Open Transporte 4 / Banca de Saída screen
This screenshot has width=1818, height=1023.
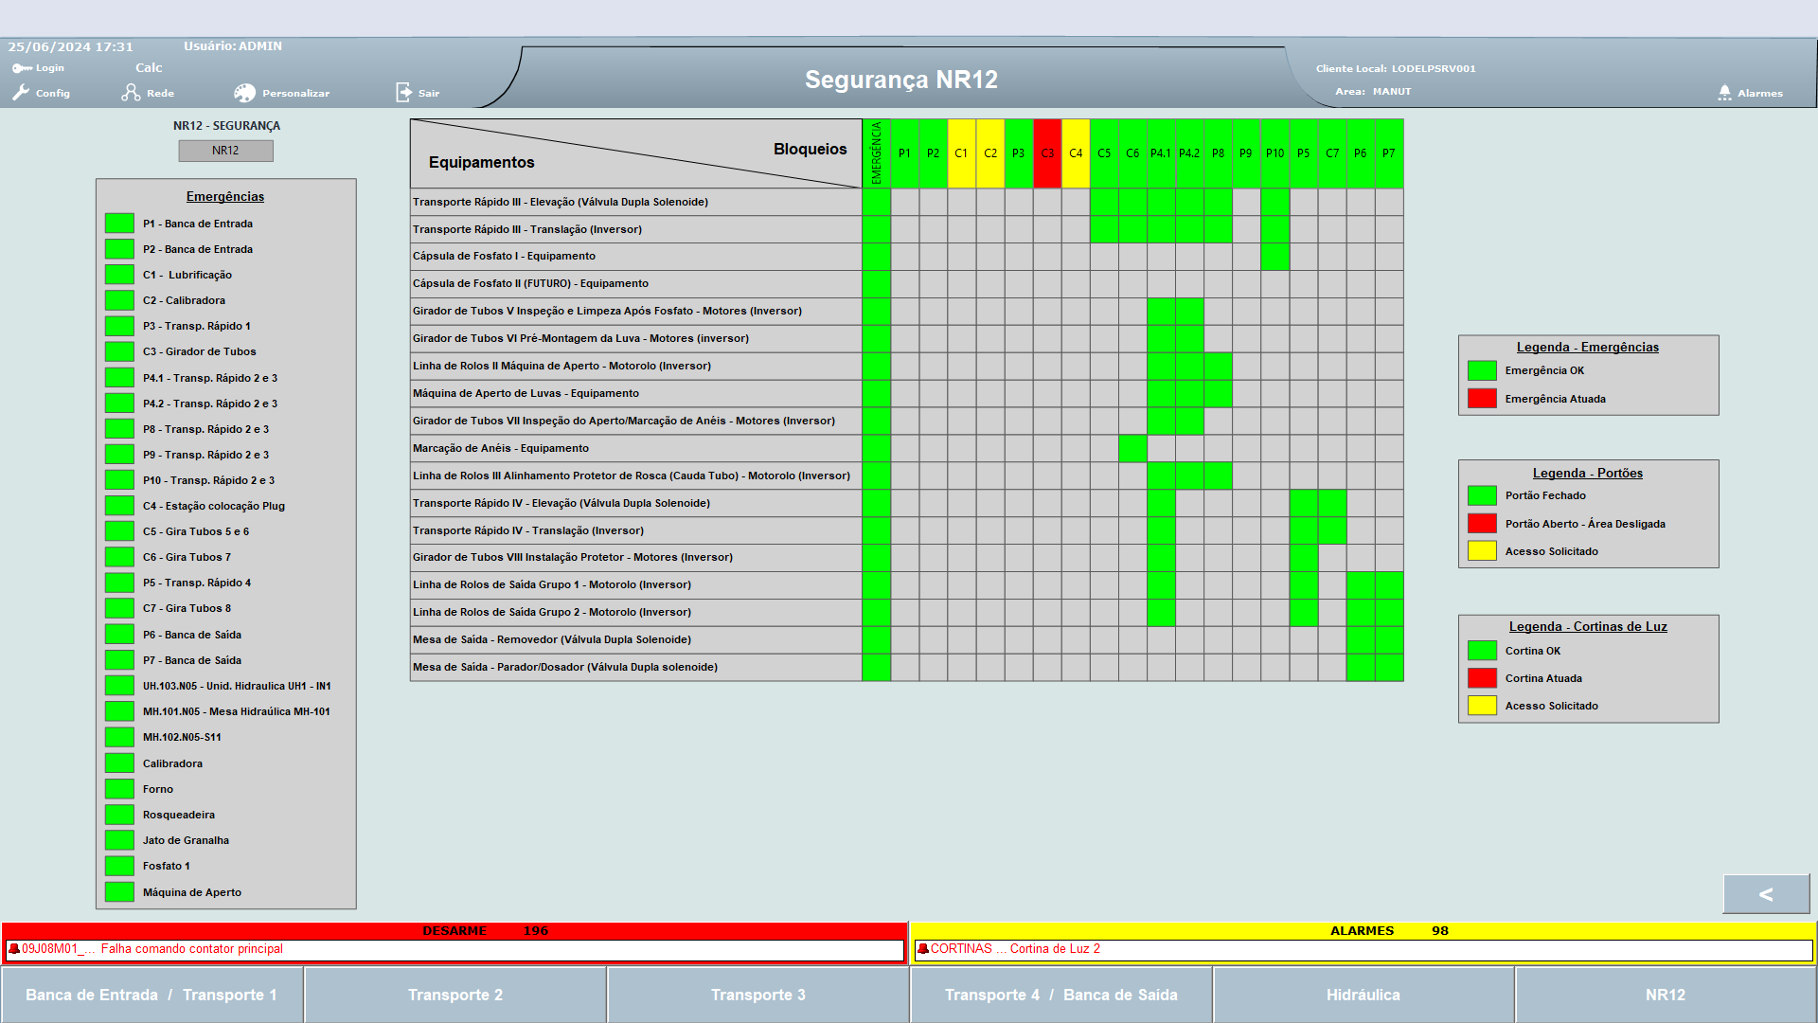1060,995
